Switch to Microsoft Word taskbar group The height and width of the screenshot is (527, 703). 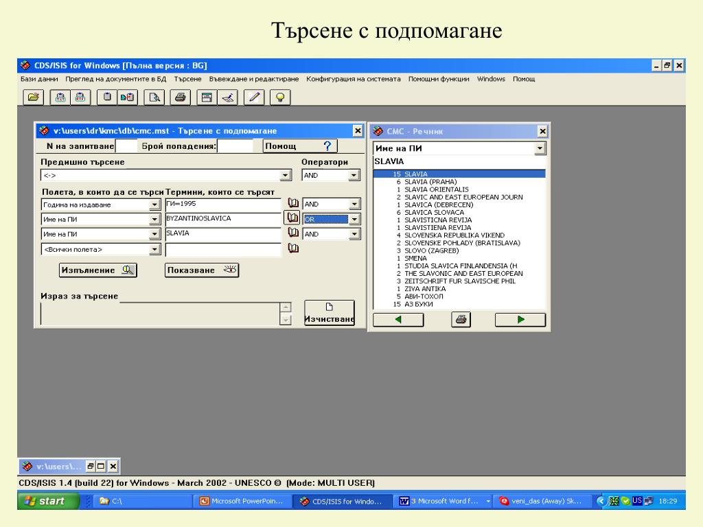click(442, 501)
